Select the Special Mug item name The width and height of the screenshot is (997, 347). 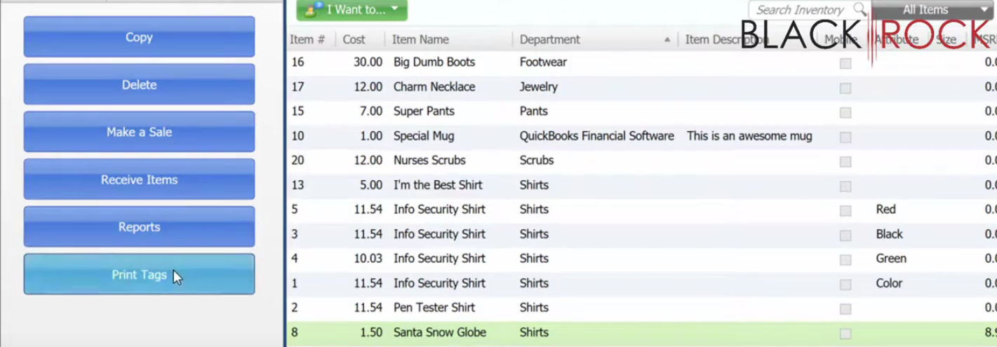[x=424, y=136]
